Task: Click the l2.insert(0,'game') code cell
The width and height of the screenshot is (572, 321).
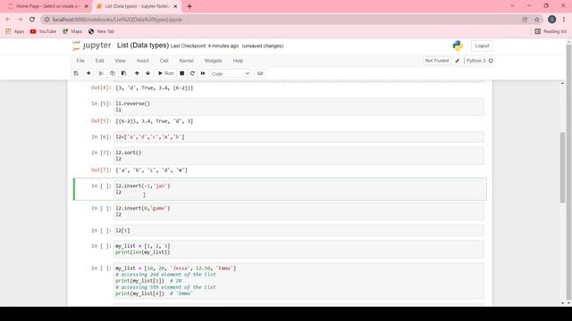Action: 299,211
